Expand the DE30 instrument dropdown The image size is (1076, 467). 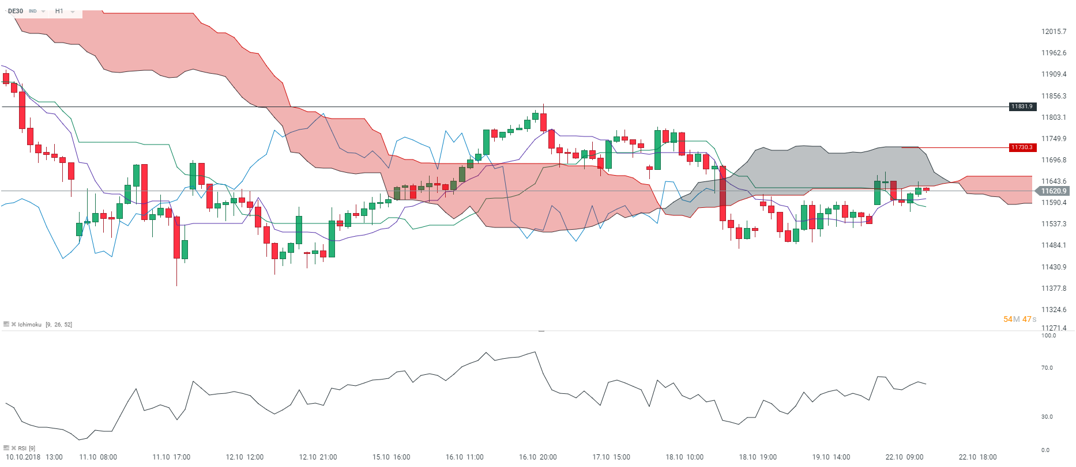point(43,12)
